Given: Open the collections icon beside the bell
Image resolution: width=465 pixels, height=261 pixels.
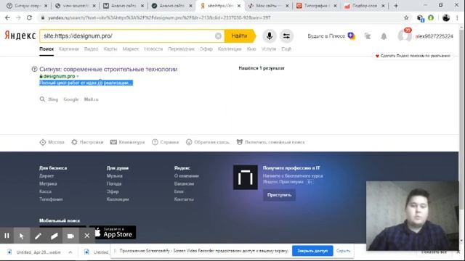Looking at the screenshot, I should 368,36.
